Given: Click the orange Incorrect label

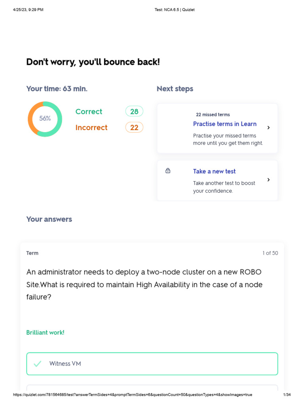Looking at the screenshot, I should tap(91, 127).
